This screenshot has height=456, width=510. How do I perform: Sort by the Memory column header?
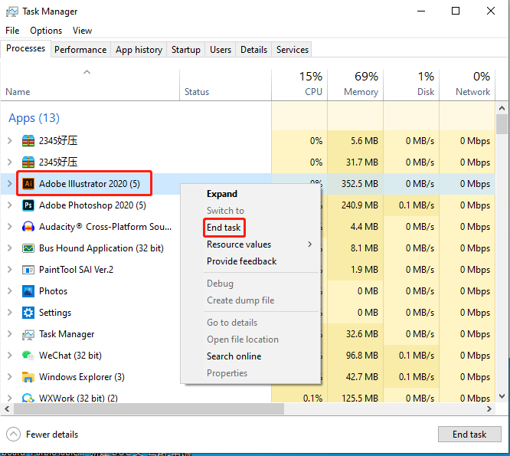tap(355, 84)
